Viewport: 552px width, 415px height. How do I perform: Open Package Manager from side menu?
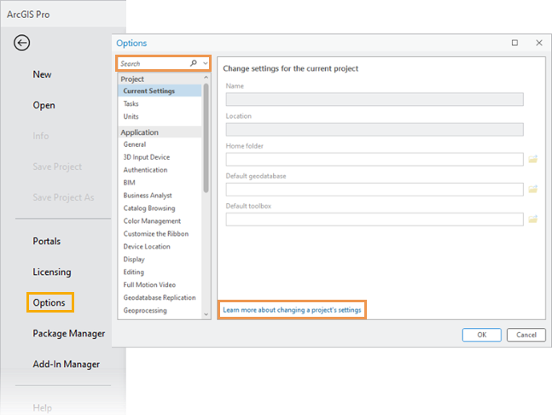tap(69, 333)
